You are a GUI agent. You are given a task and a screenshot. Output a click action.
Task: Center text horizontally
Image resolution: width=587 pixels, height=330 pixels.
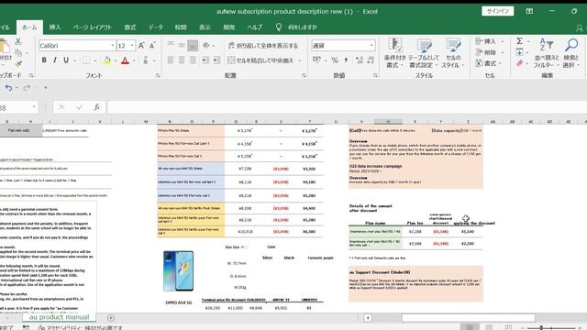(x=182, y=60)
